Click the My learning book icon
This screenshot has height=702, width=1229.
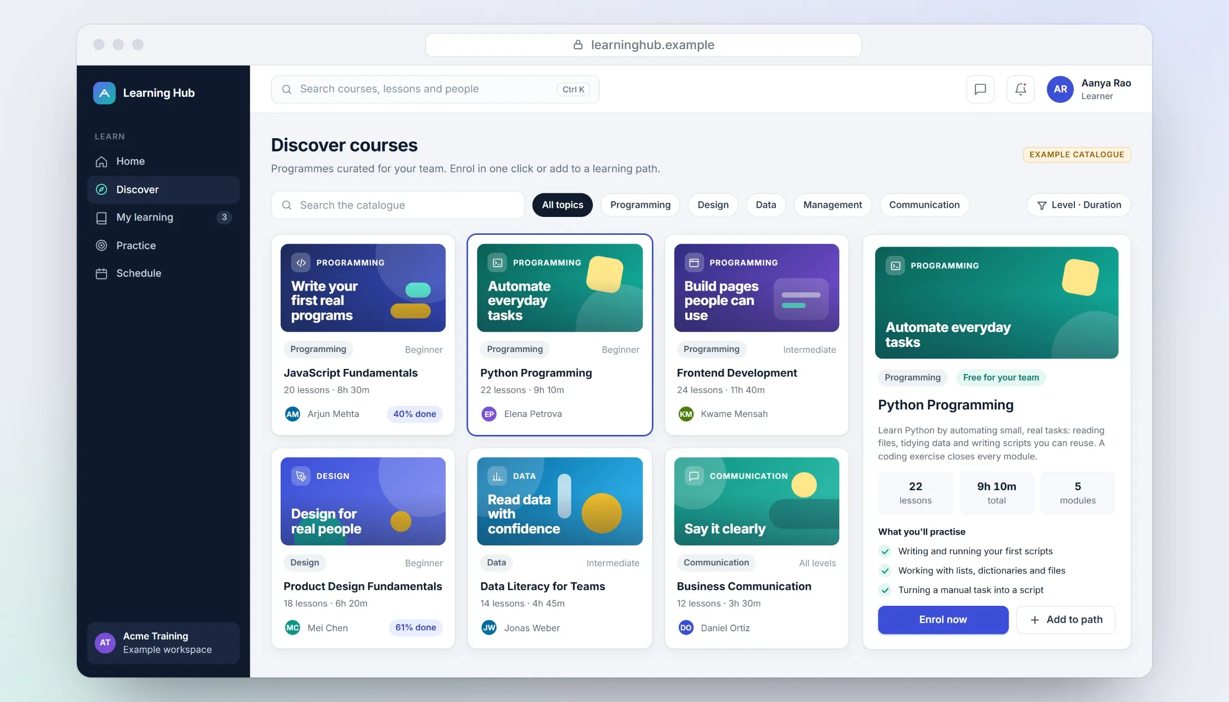(101, 218)
